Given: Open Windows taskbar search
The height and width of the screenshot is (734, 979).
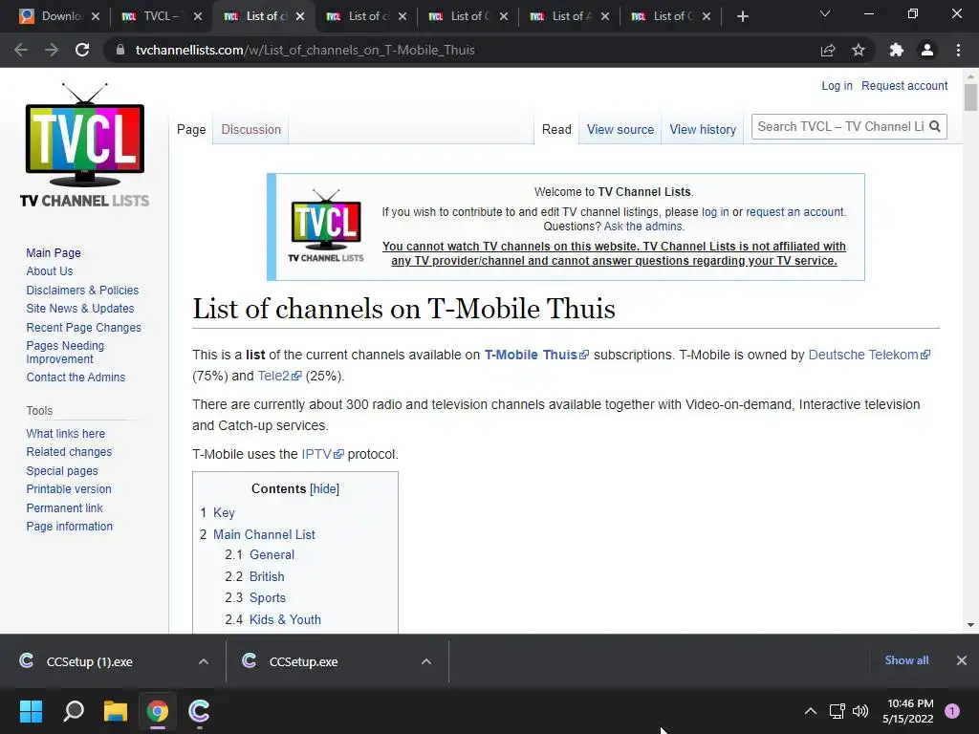Looking at the screenshot, I should coord(74,710).
